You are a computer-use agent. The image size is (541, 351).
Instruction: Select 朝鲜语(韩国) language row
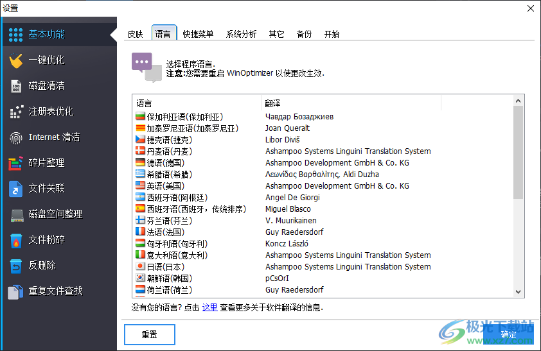pyautogui.click(x=170, y=278)
